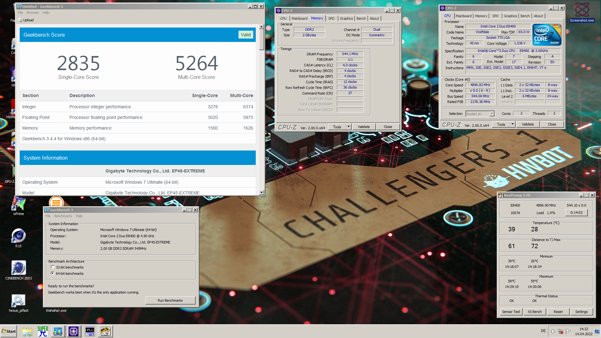This screenshot has width=601, height=338.
Task: Open Tools dropdown arrow in CPU-Z CPU window
Action: point(512,124)
